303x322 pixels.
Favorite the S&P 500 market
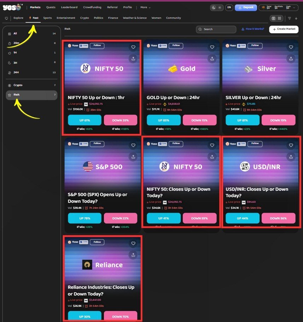tap(133, 145)
